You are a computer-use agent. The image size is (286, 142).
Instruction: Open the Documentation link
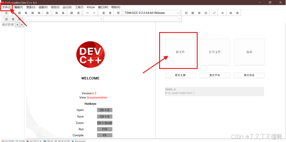click(97, 98)
